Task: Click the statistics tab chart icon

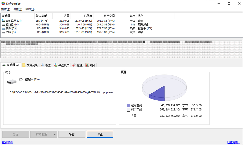Action: pyautogui.click(x=87, y=65)
